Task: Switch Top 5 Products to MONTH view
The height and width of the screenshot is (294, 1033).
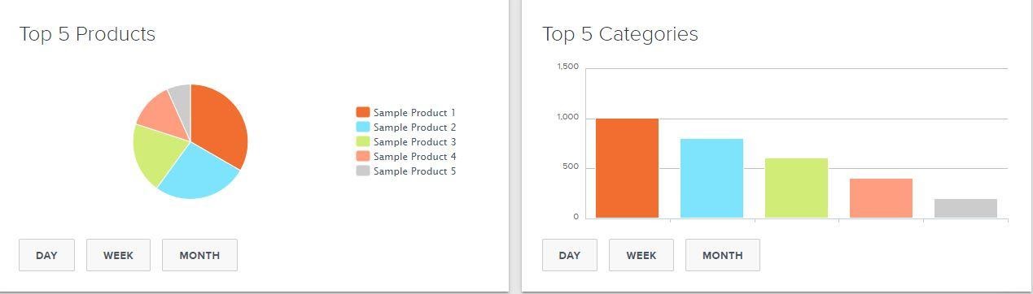Action: tap(199, 255)
